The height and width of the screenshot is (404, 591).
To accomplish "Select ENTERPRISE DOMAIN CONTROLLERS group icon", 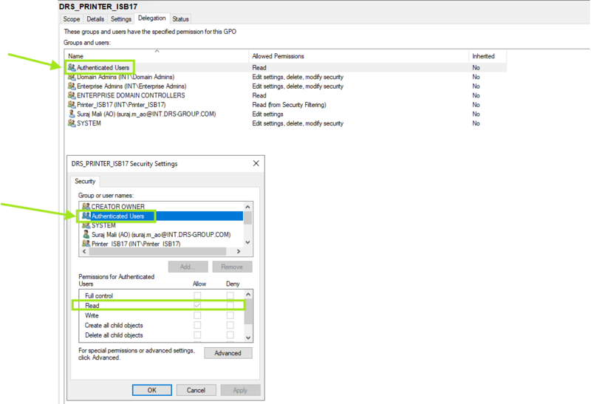I will pyautogui.click(x=71, y=95).
